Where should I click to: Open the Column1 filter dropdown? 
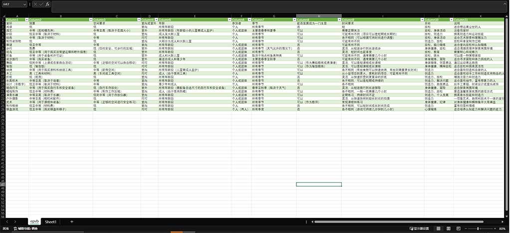click(x=26, y=19)
